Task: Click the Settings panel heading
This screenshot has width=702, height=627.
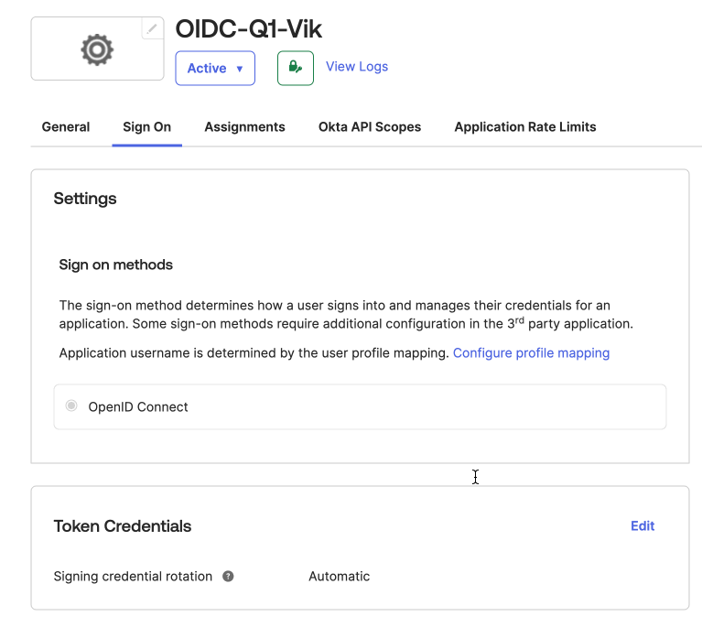Action: [x=85, y=199]
